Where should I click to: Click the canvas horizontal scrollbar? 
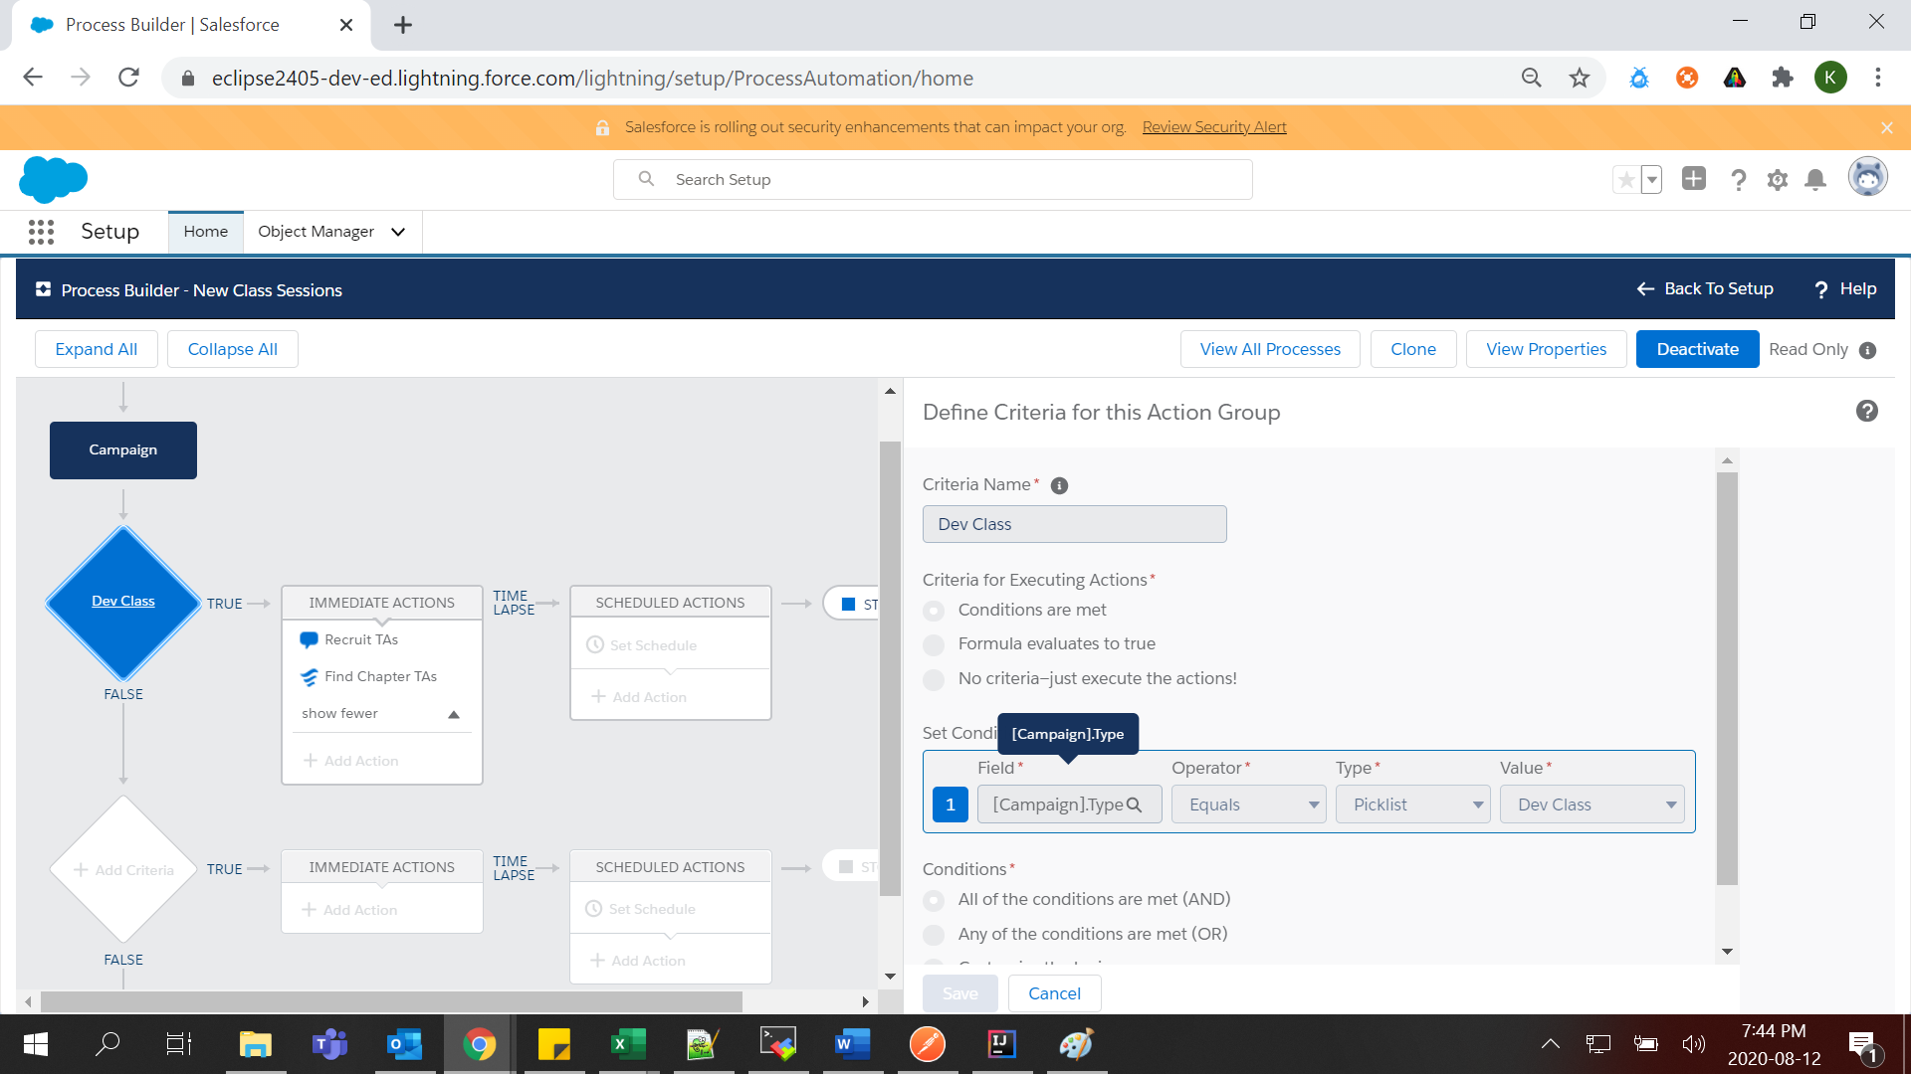coord(392,1001)
